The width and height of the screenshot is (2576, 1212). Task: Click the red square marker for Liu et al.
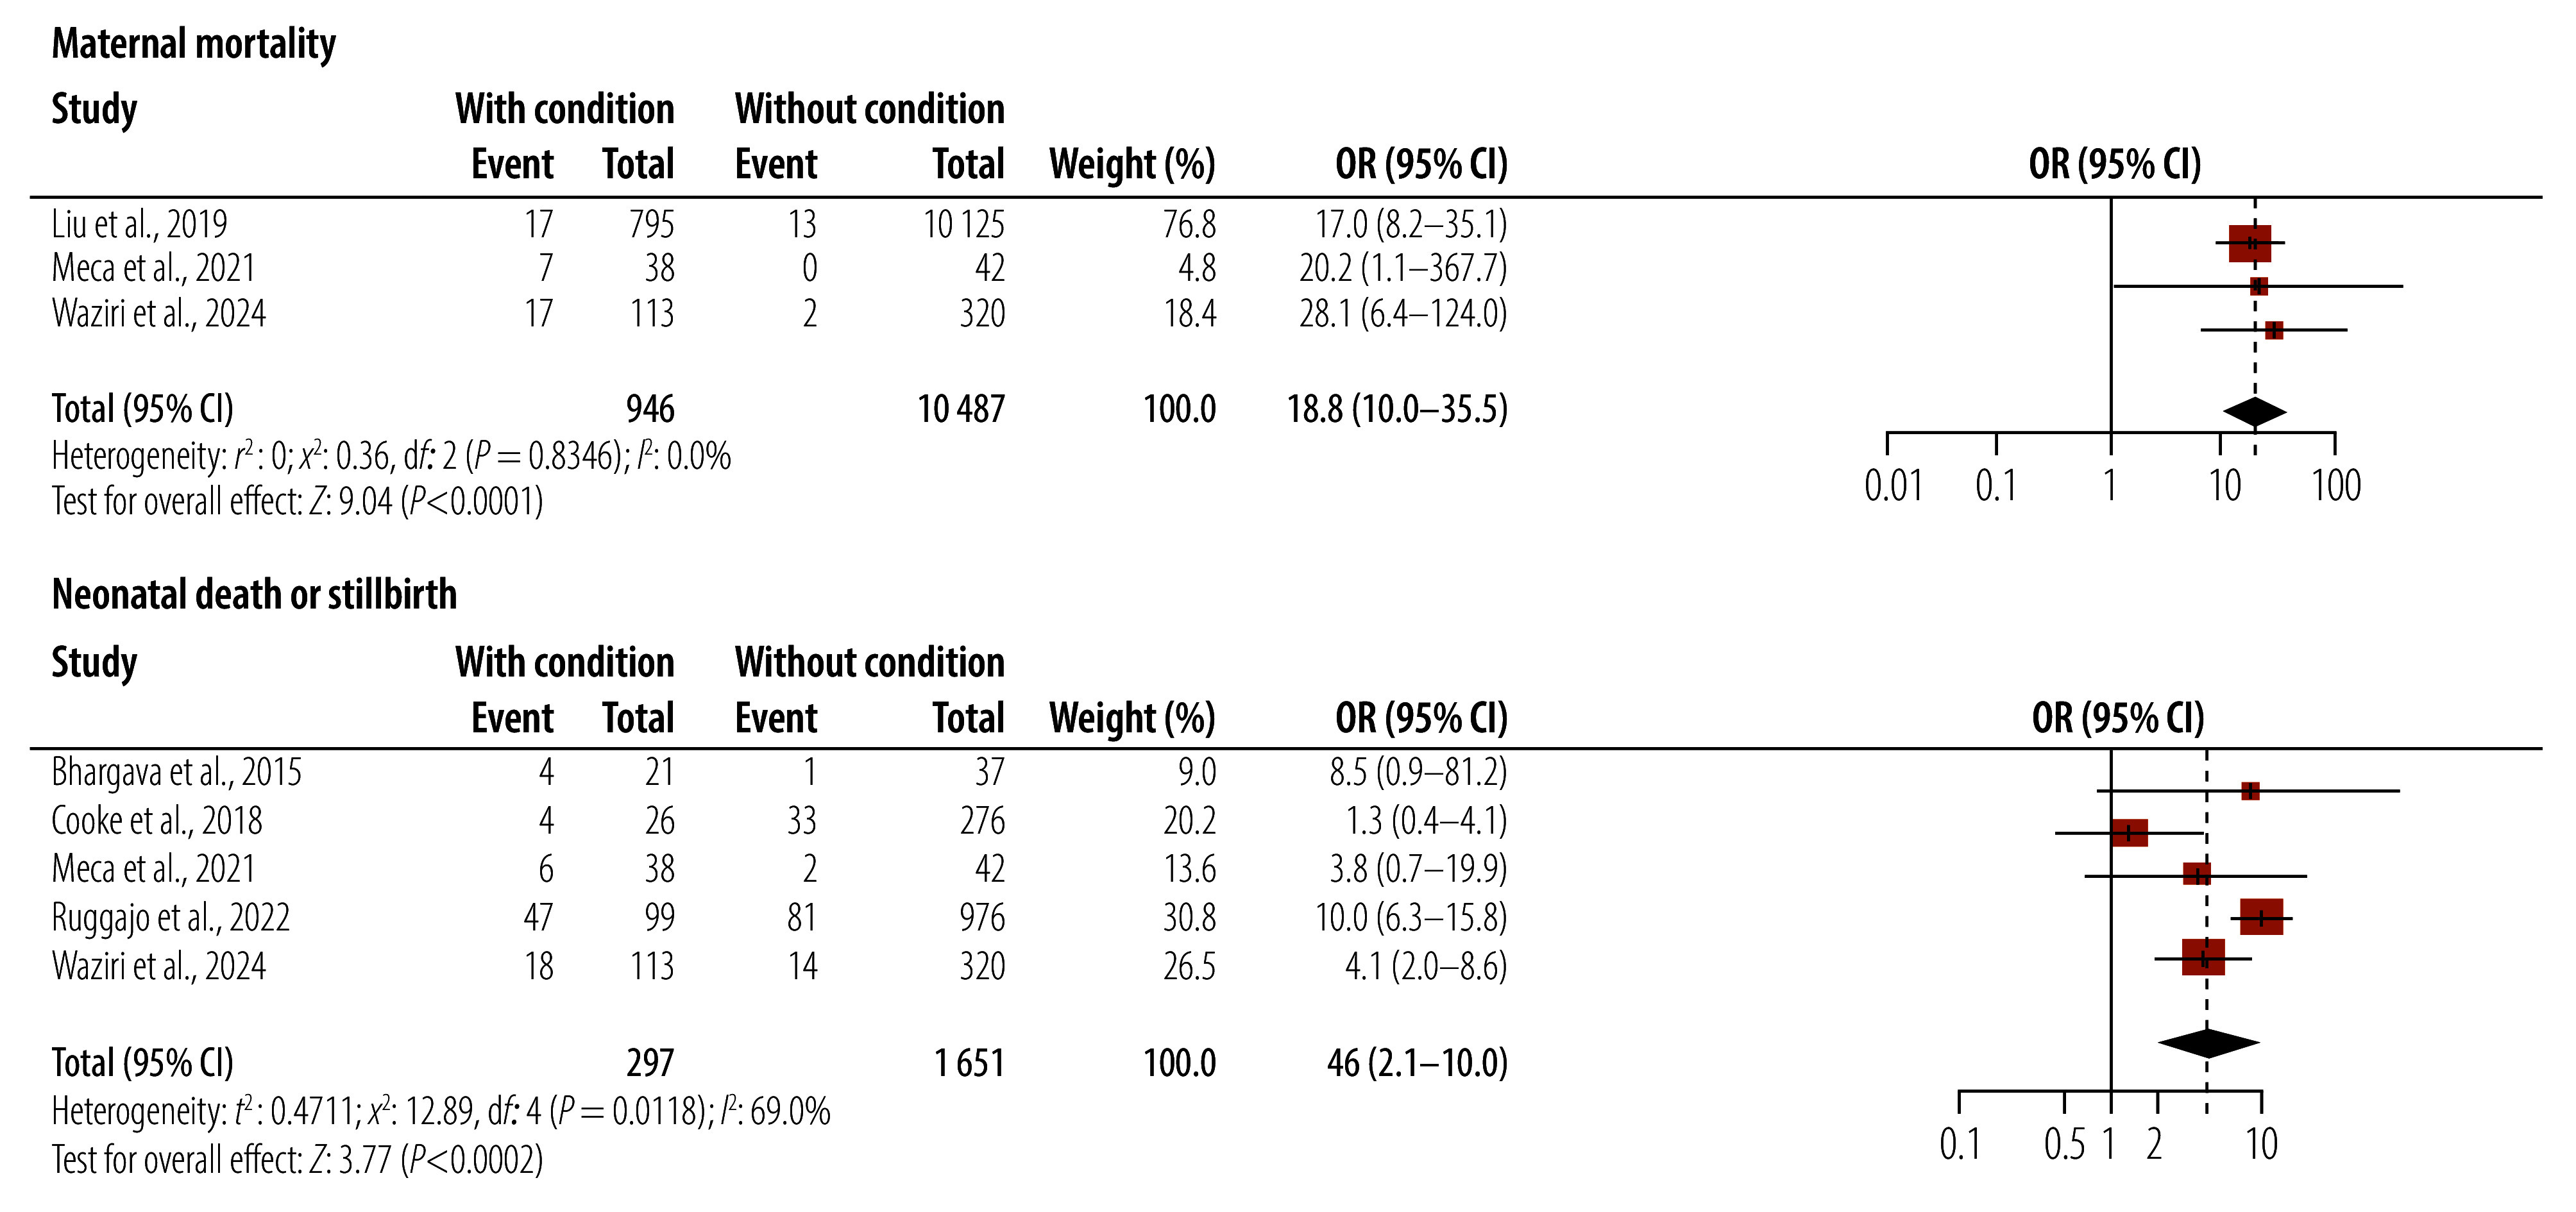(x=2249, y=243)
